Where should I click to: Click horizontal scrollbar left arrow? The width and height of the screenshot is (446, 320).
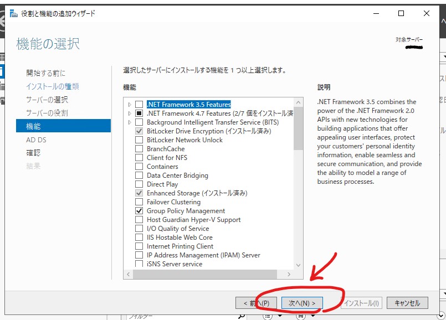(129, 274)
